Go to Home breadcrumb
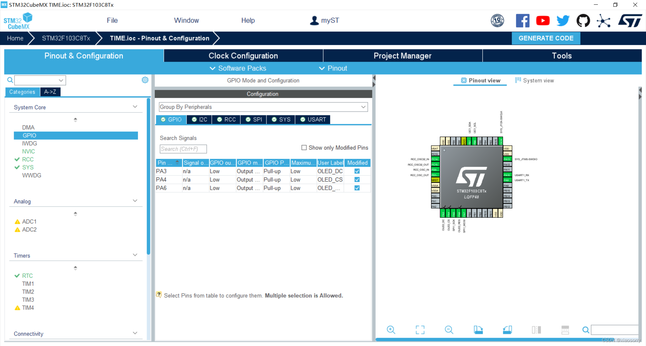The width and height of the screenshot is (646, 346). [x=15, y=38]
